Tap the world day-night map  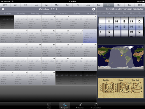tap(121, 57)
